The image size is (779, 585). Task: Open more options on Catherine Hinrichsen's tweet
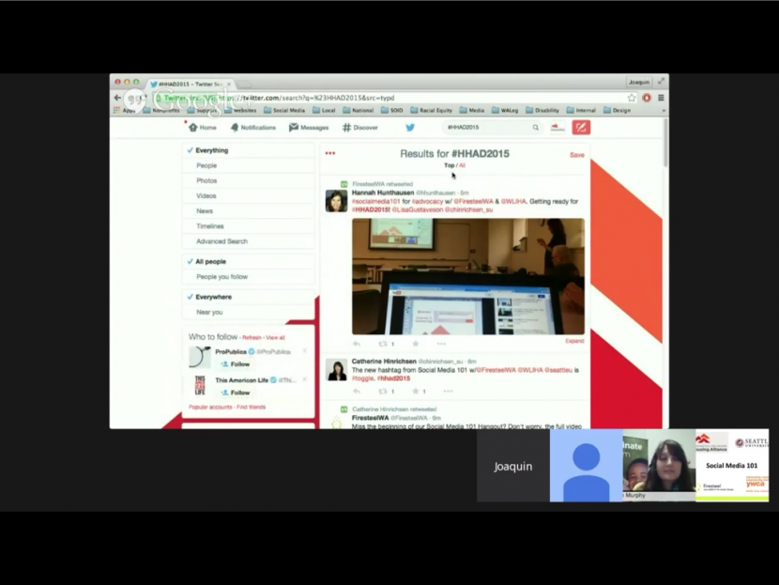(448, 392)
